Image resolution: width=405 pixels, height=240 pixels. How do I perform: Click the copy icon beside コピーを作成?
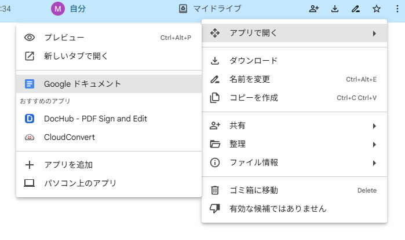pos(215,98)
